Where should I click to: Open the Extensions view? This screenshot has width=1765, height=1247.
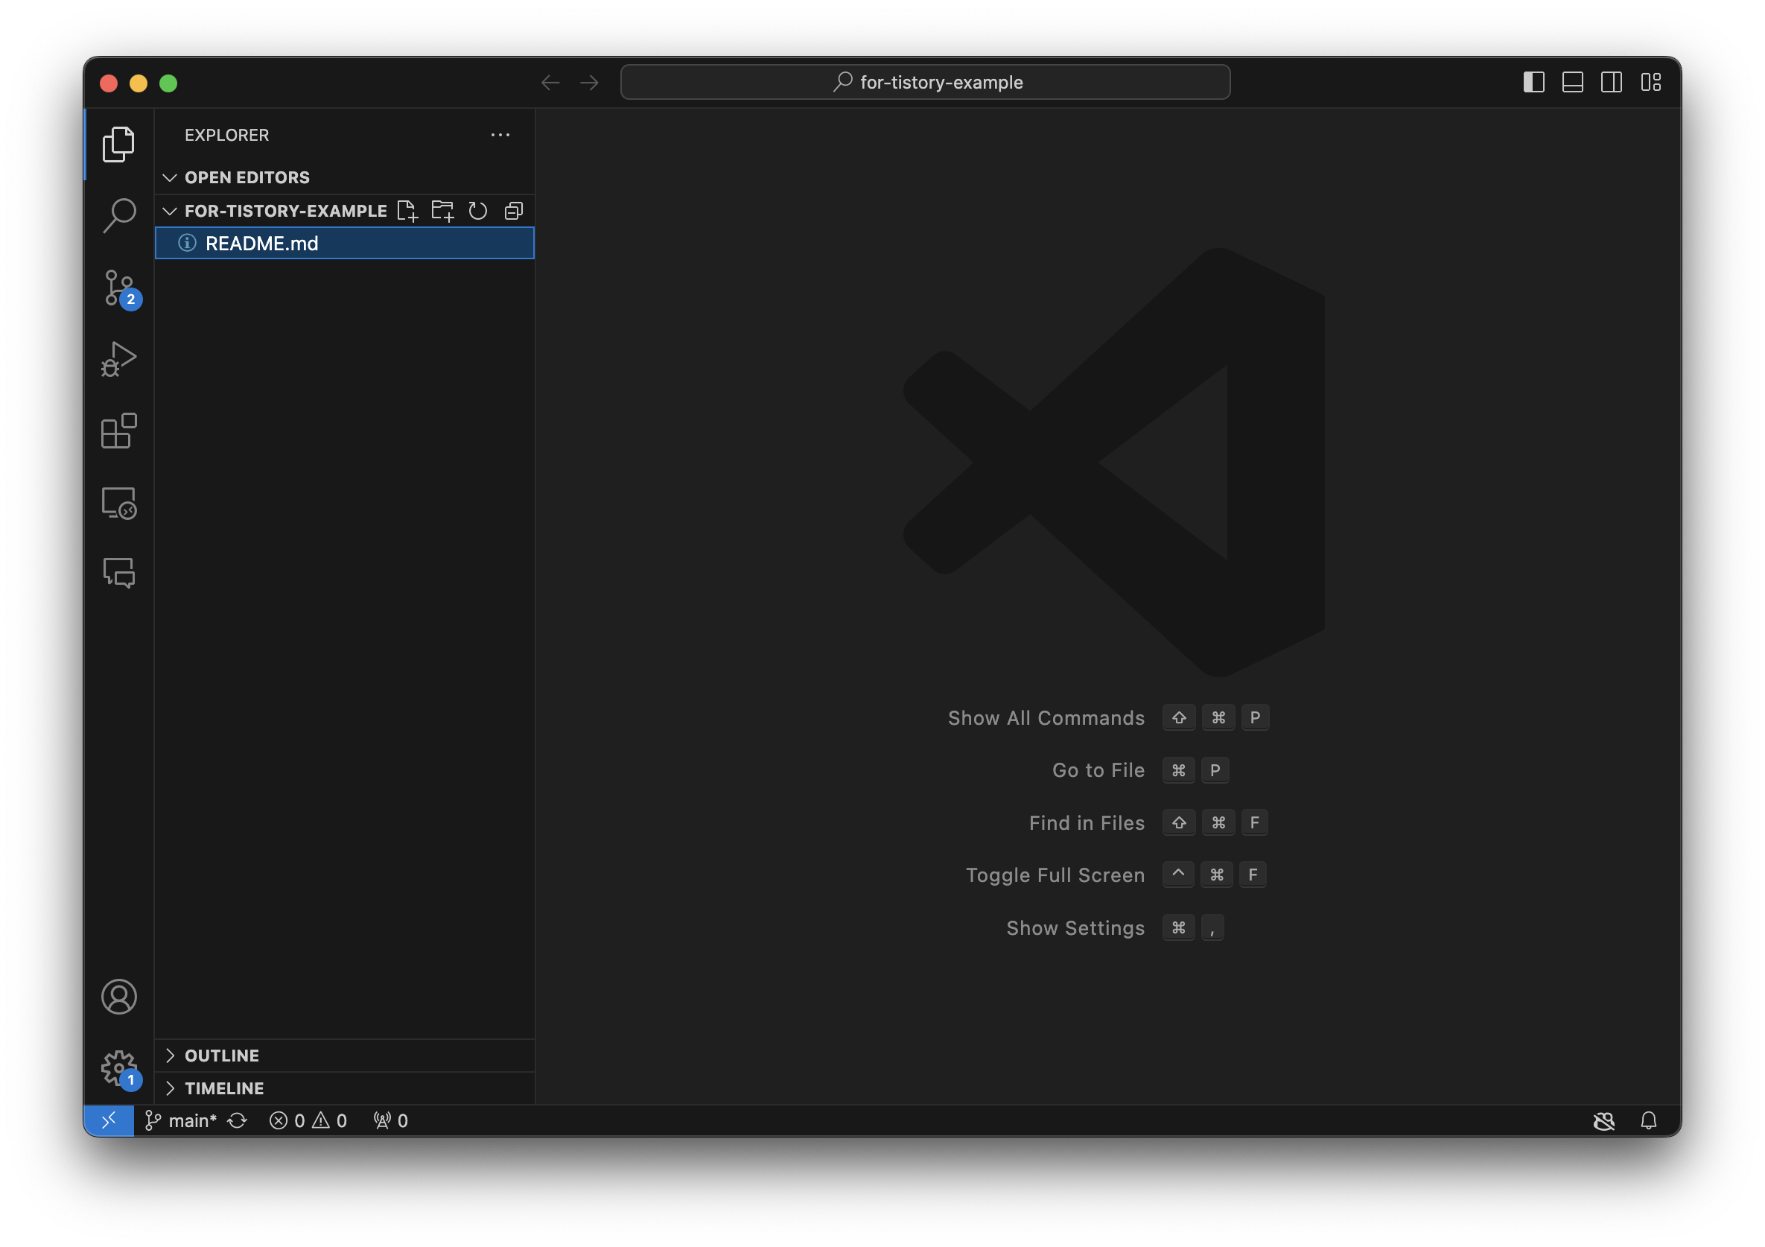pyautogui.click(x=118, y=431)
